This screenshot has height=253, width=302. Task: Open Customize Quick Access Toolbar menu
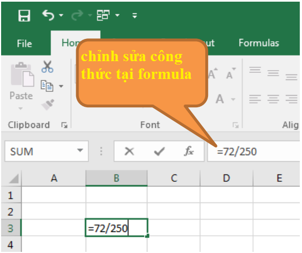(135, 16)
